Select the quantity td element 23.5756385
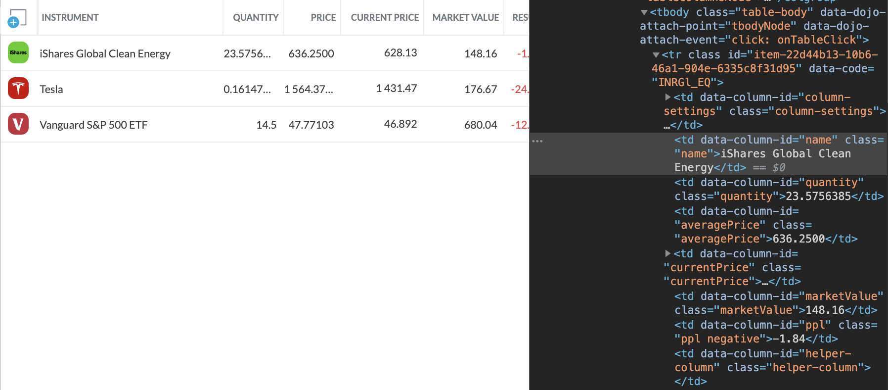The image size is (888, 390). click(779, 190)
